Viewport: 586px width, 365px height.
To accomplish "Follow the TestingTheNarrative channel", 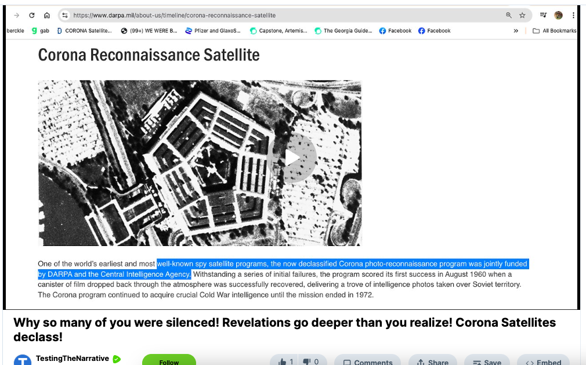I will (169, 361).
